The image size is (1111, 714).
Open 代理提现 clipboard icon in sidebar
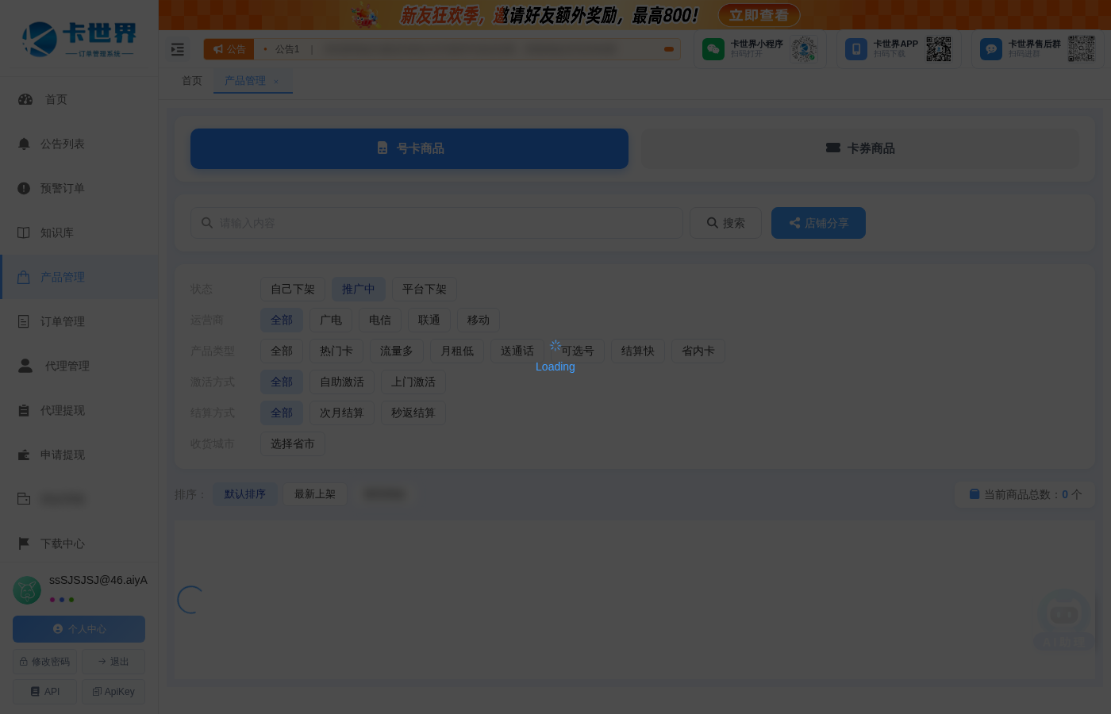tap(24, 410)
